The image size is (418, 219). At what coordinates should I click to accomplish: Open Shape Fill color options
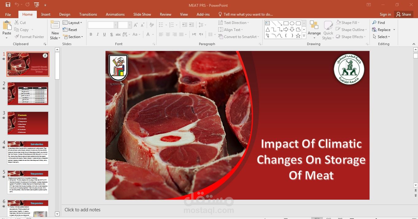(x=348, y=23)
